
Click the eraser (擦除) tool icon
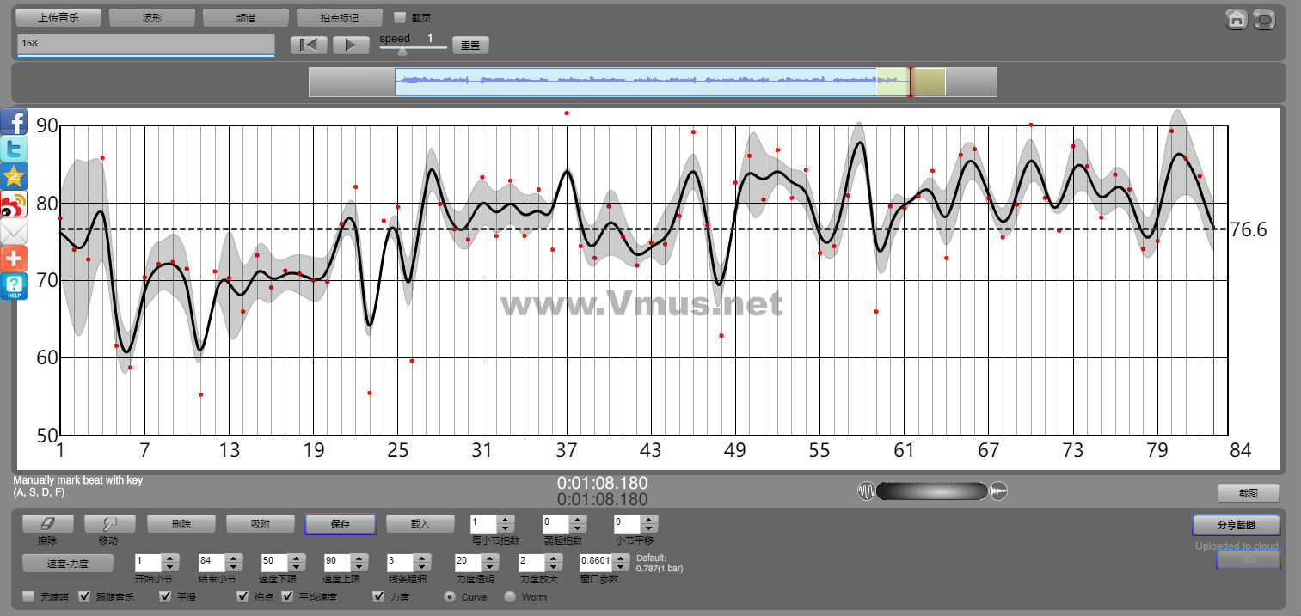tap(47, 523)
